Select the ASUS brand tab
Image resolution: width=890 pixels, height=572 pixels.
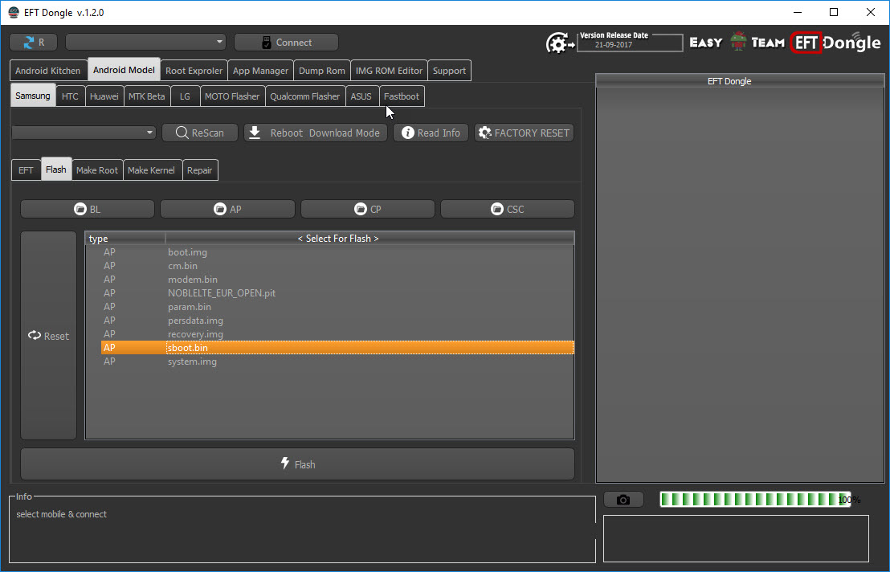(x=361, y=96)
